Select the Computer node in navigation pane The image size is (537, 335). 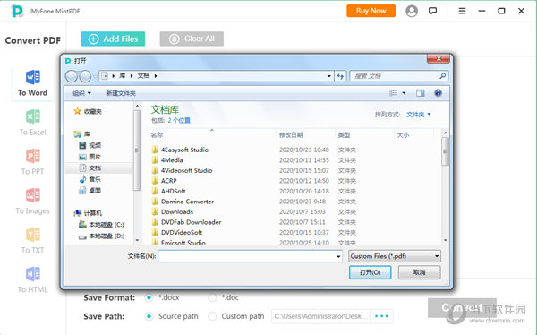[88, 213]
